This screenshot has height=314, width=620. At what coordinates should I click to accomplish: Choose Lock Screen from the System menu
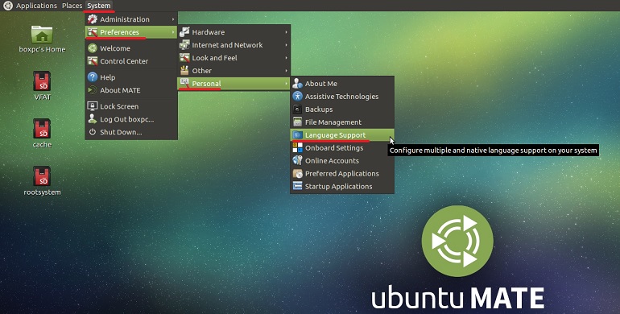click(x=131, y=106)
